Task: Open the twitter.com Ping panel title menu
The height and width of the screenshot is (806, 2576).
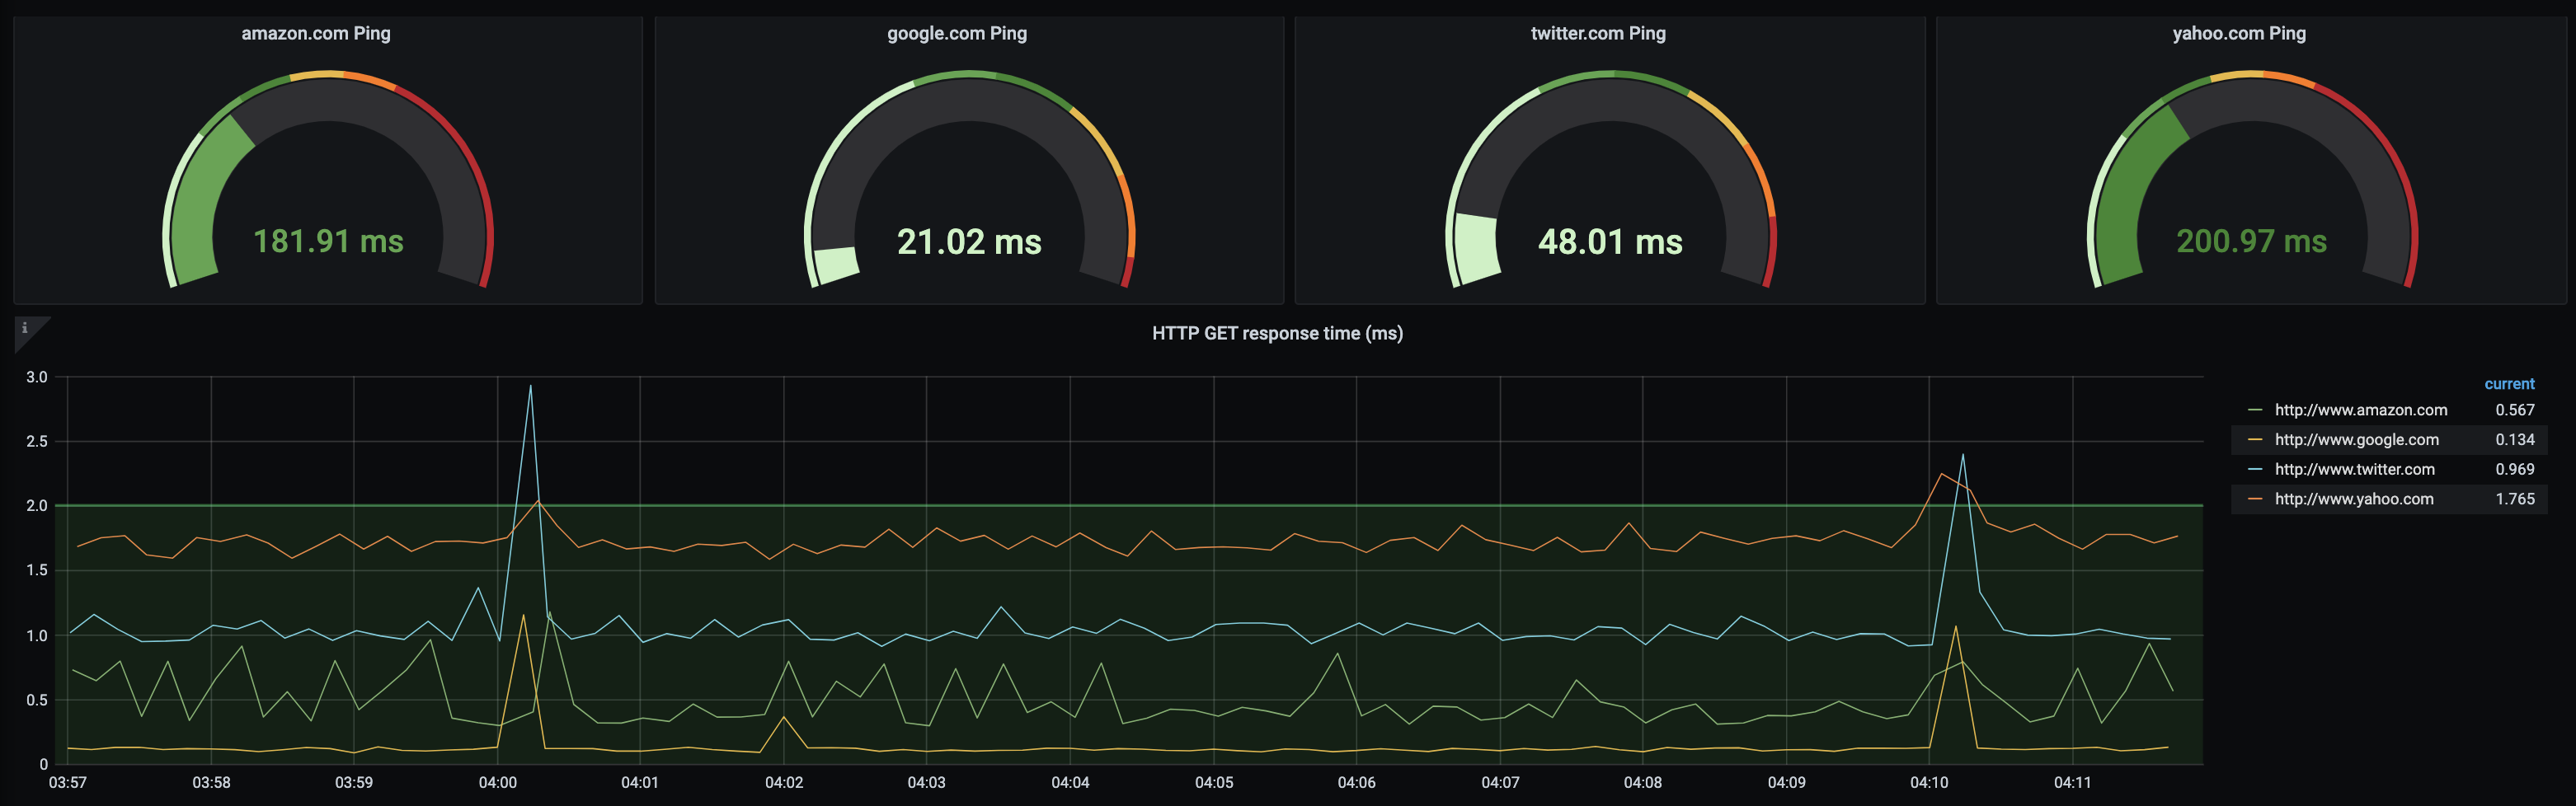Action: pos(1598,33)
